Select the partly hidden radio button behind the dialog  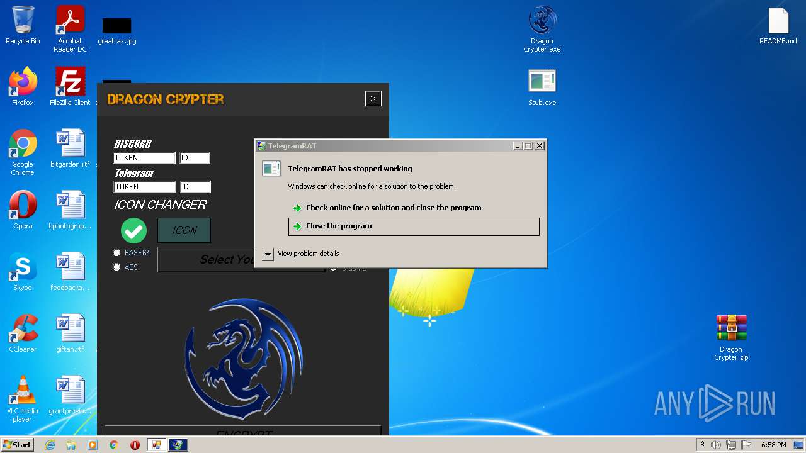pyautogui.click(x=334, y=269)
